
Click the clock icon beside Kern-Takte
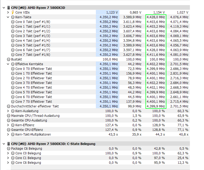coord(13,17)
